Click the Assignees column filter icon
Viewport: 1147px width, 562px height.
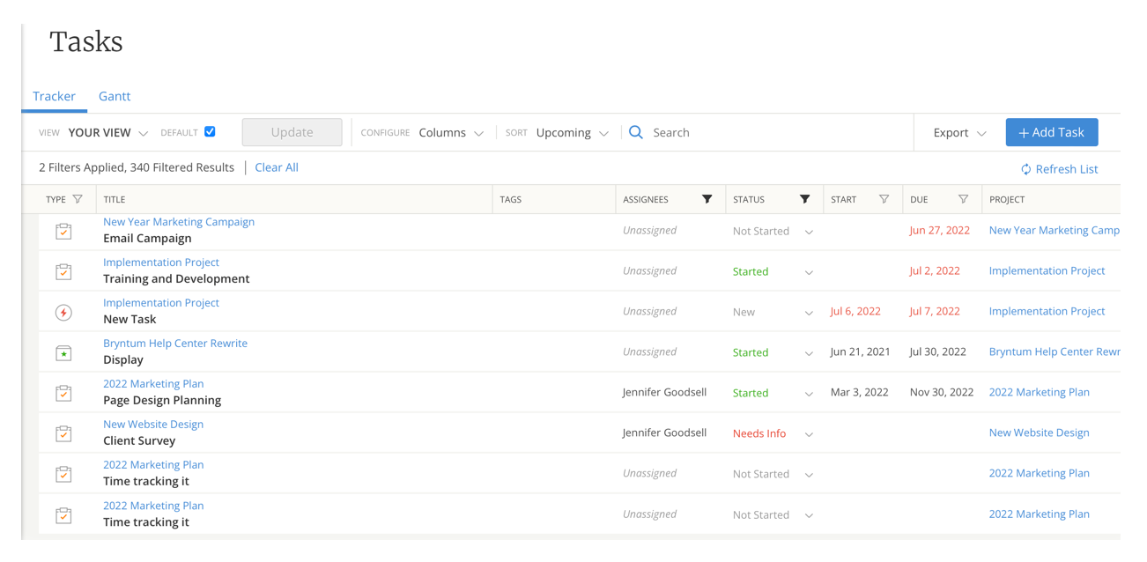pos(707,199)
